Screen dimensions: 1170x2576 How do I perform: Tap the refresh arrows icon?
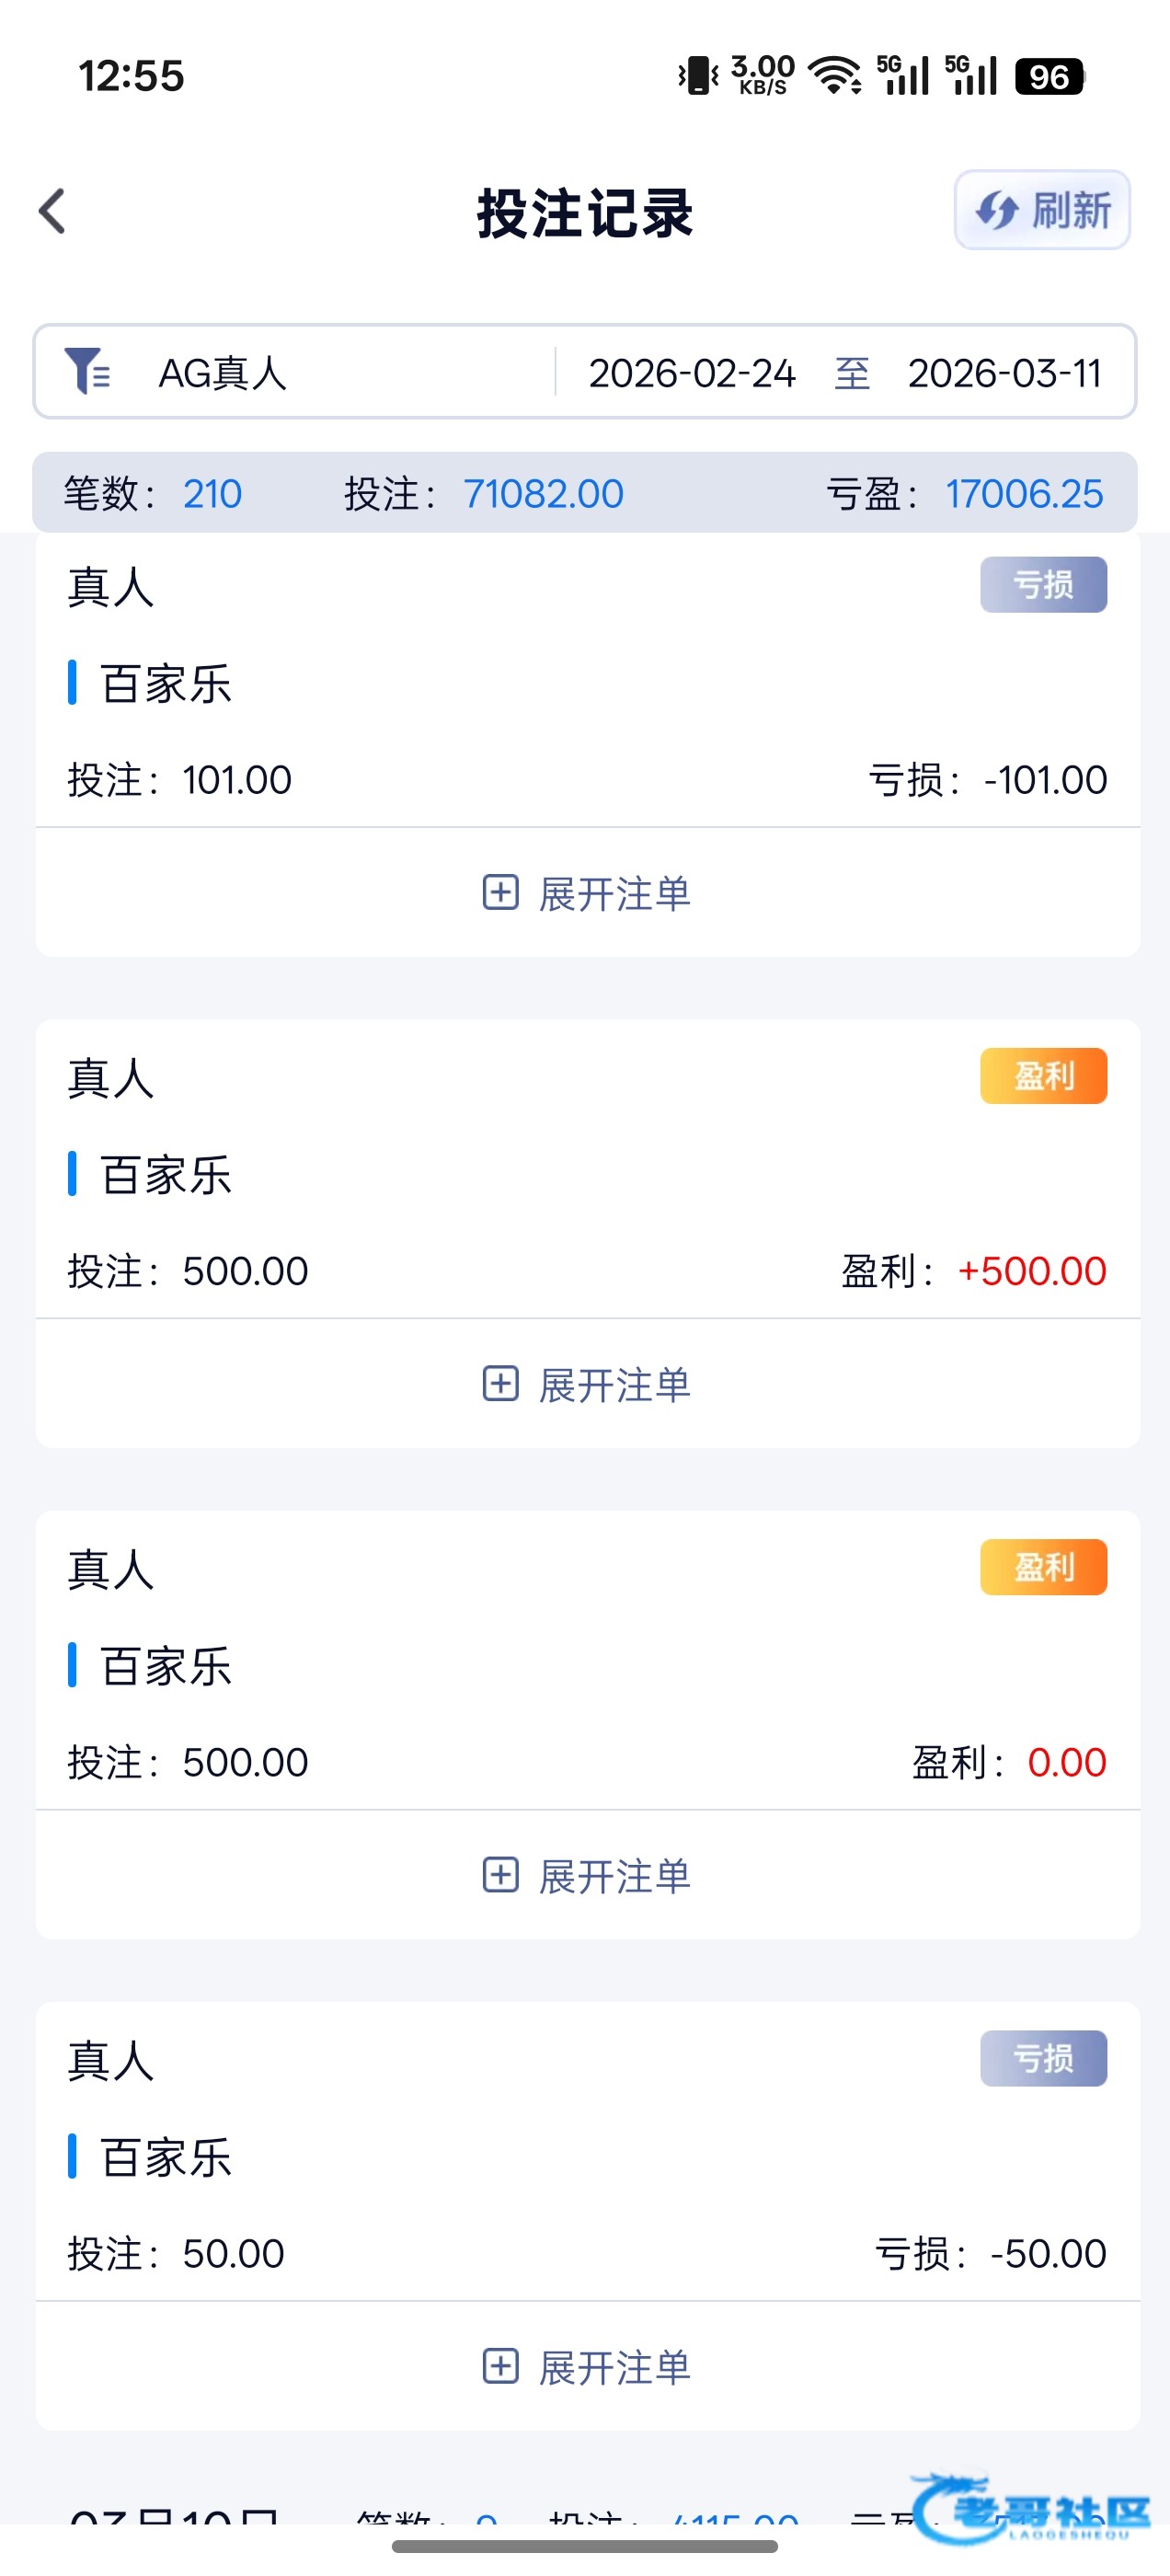[x=997, y=211]
